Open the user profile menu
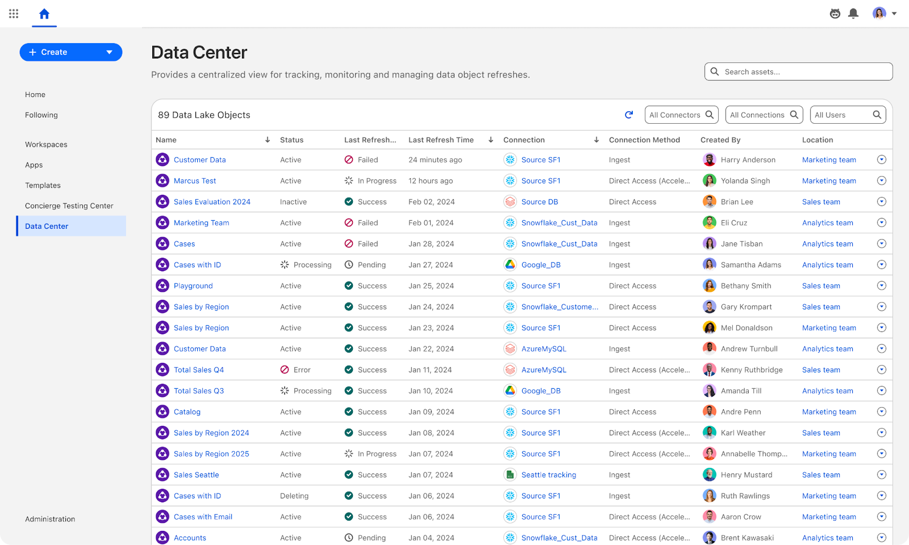Screen dimensions: 909x545 tap(884, 14)
